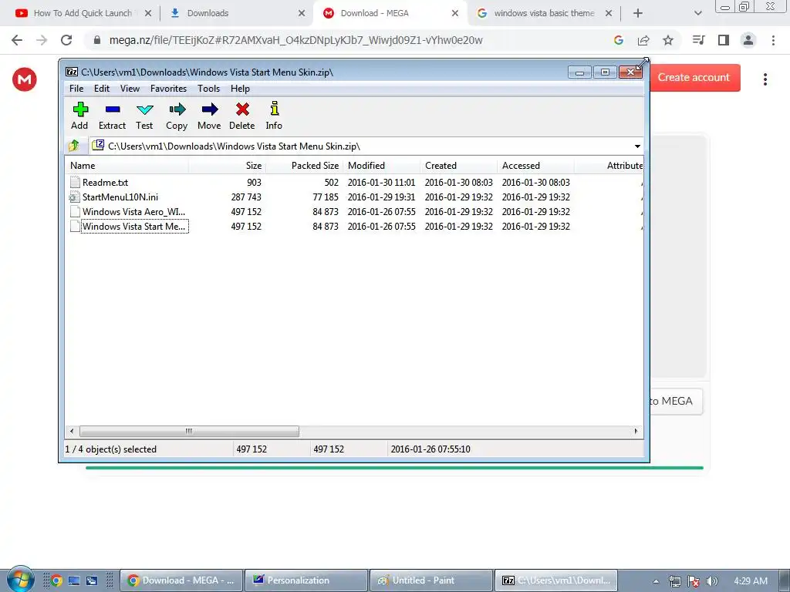
Task: Switch to the How To Add Quick Launch tab
Action: pos(83,13)
